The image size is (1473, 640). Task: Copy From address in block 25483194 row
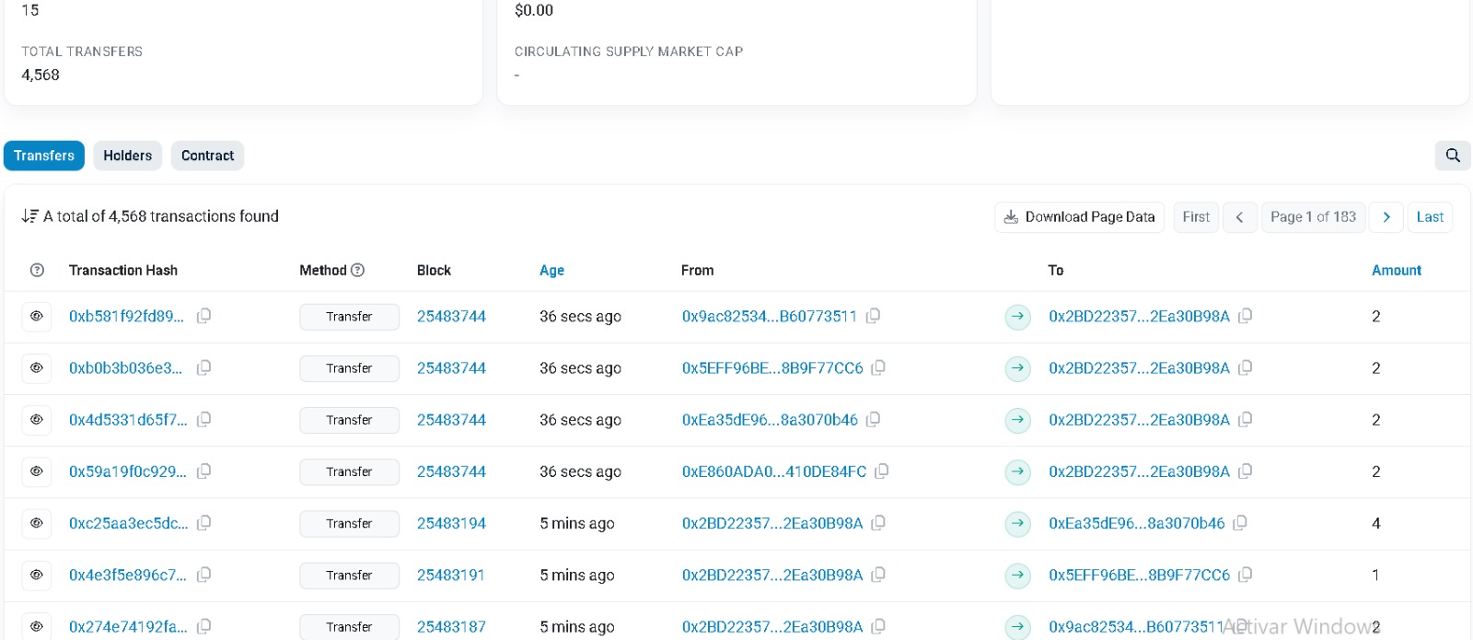pos(878,522)
